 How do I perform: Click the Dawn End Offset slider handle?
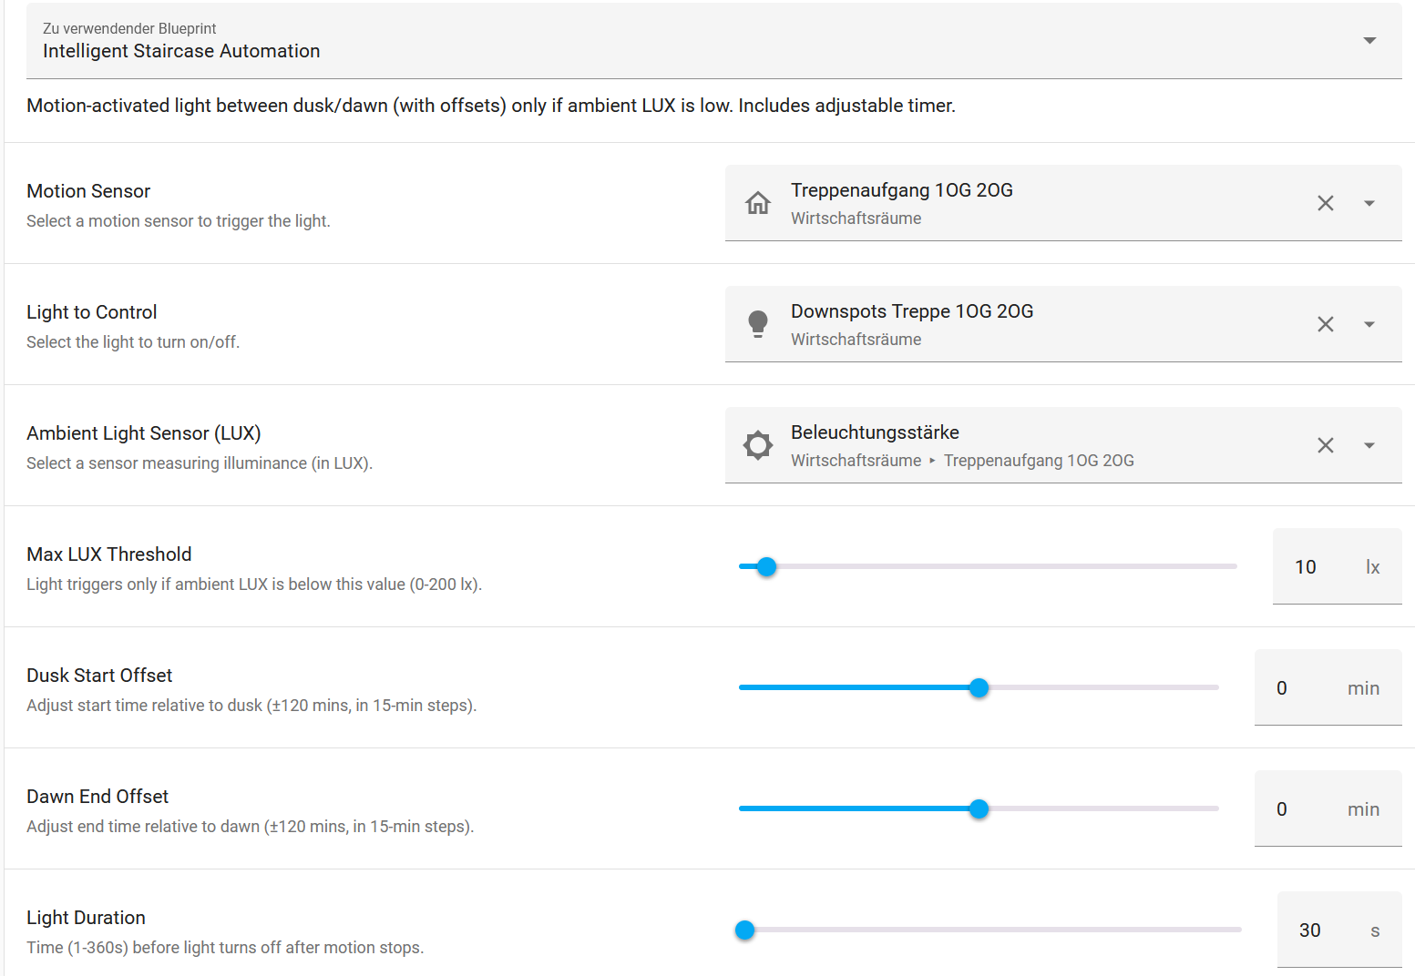(979, 808)
